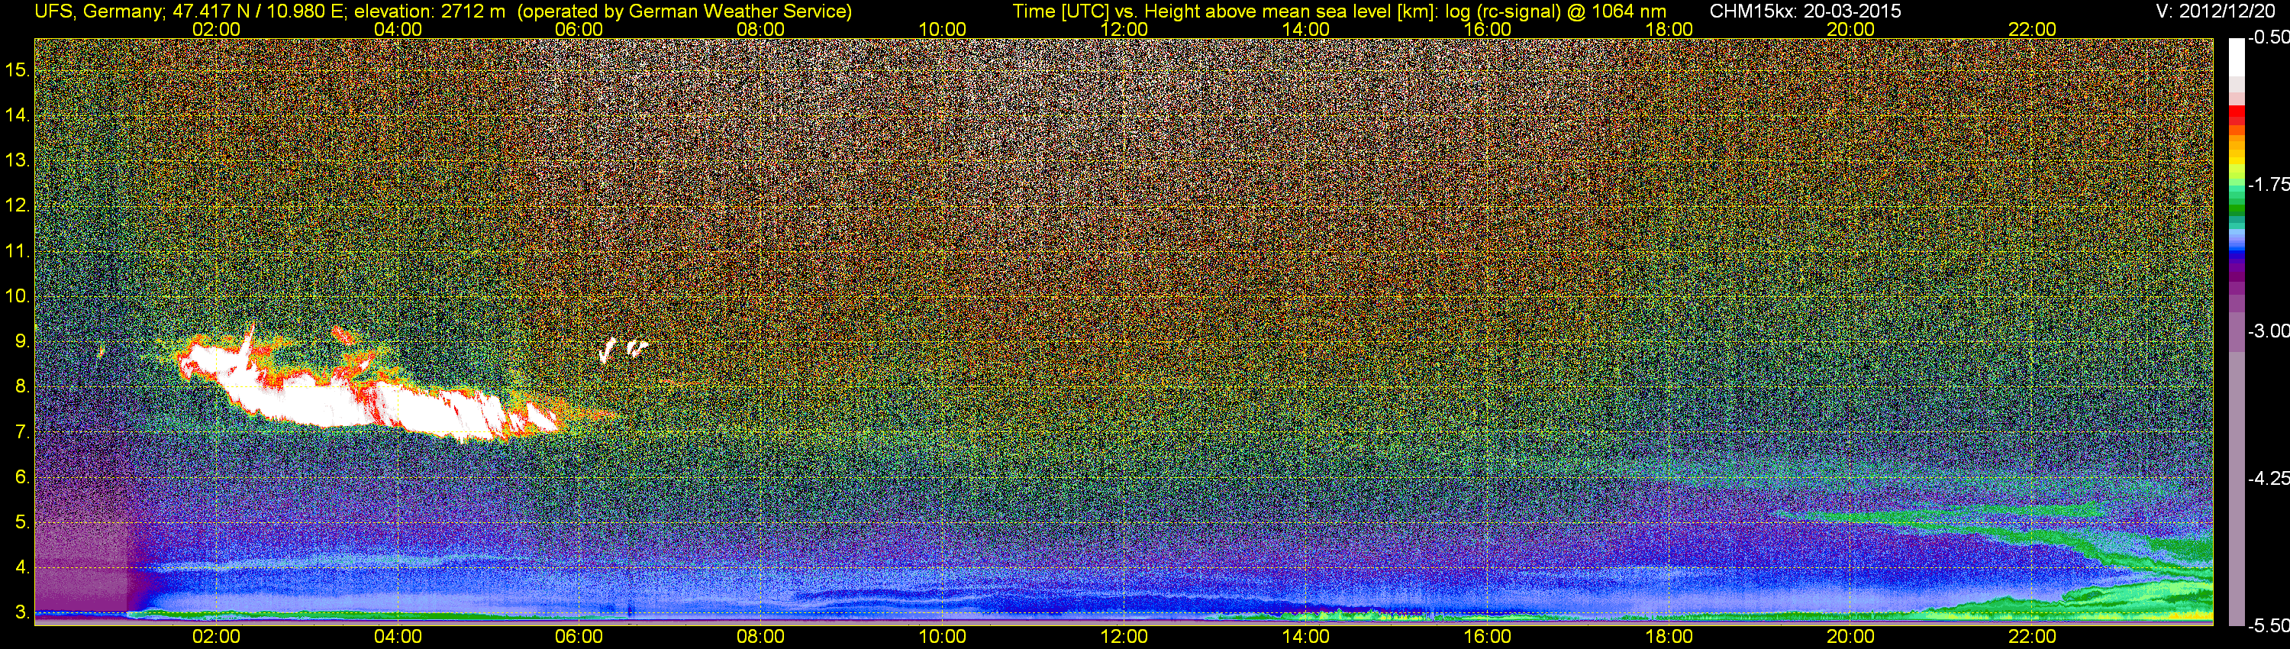Screen dimensions: 2290x649
Task: Click the 02:00 label on the bottom time axis
Action: [x=216, y=637]
